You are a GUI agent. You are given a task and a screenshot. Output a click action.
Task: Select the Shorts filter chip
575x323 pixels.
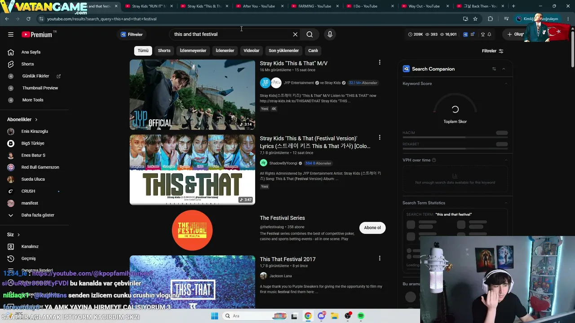(164, 51)
